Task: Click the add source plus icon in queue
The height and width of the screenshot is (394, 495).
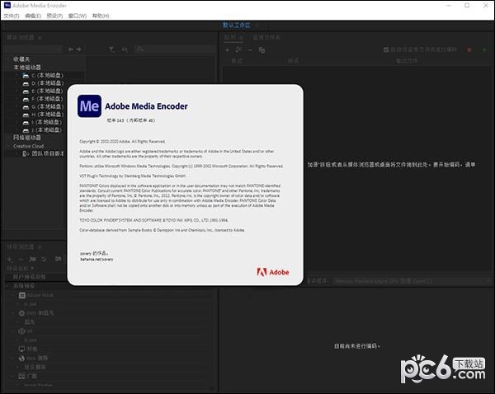Action: (x=228, y=49)
